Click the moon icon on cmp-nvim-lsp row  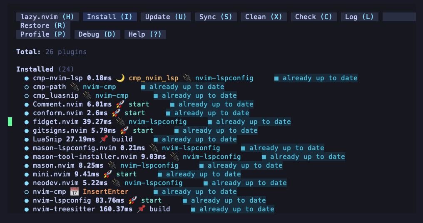(120, 78)
